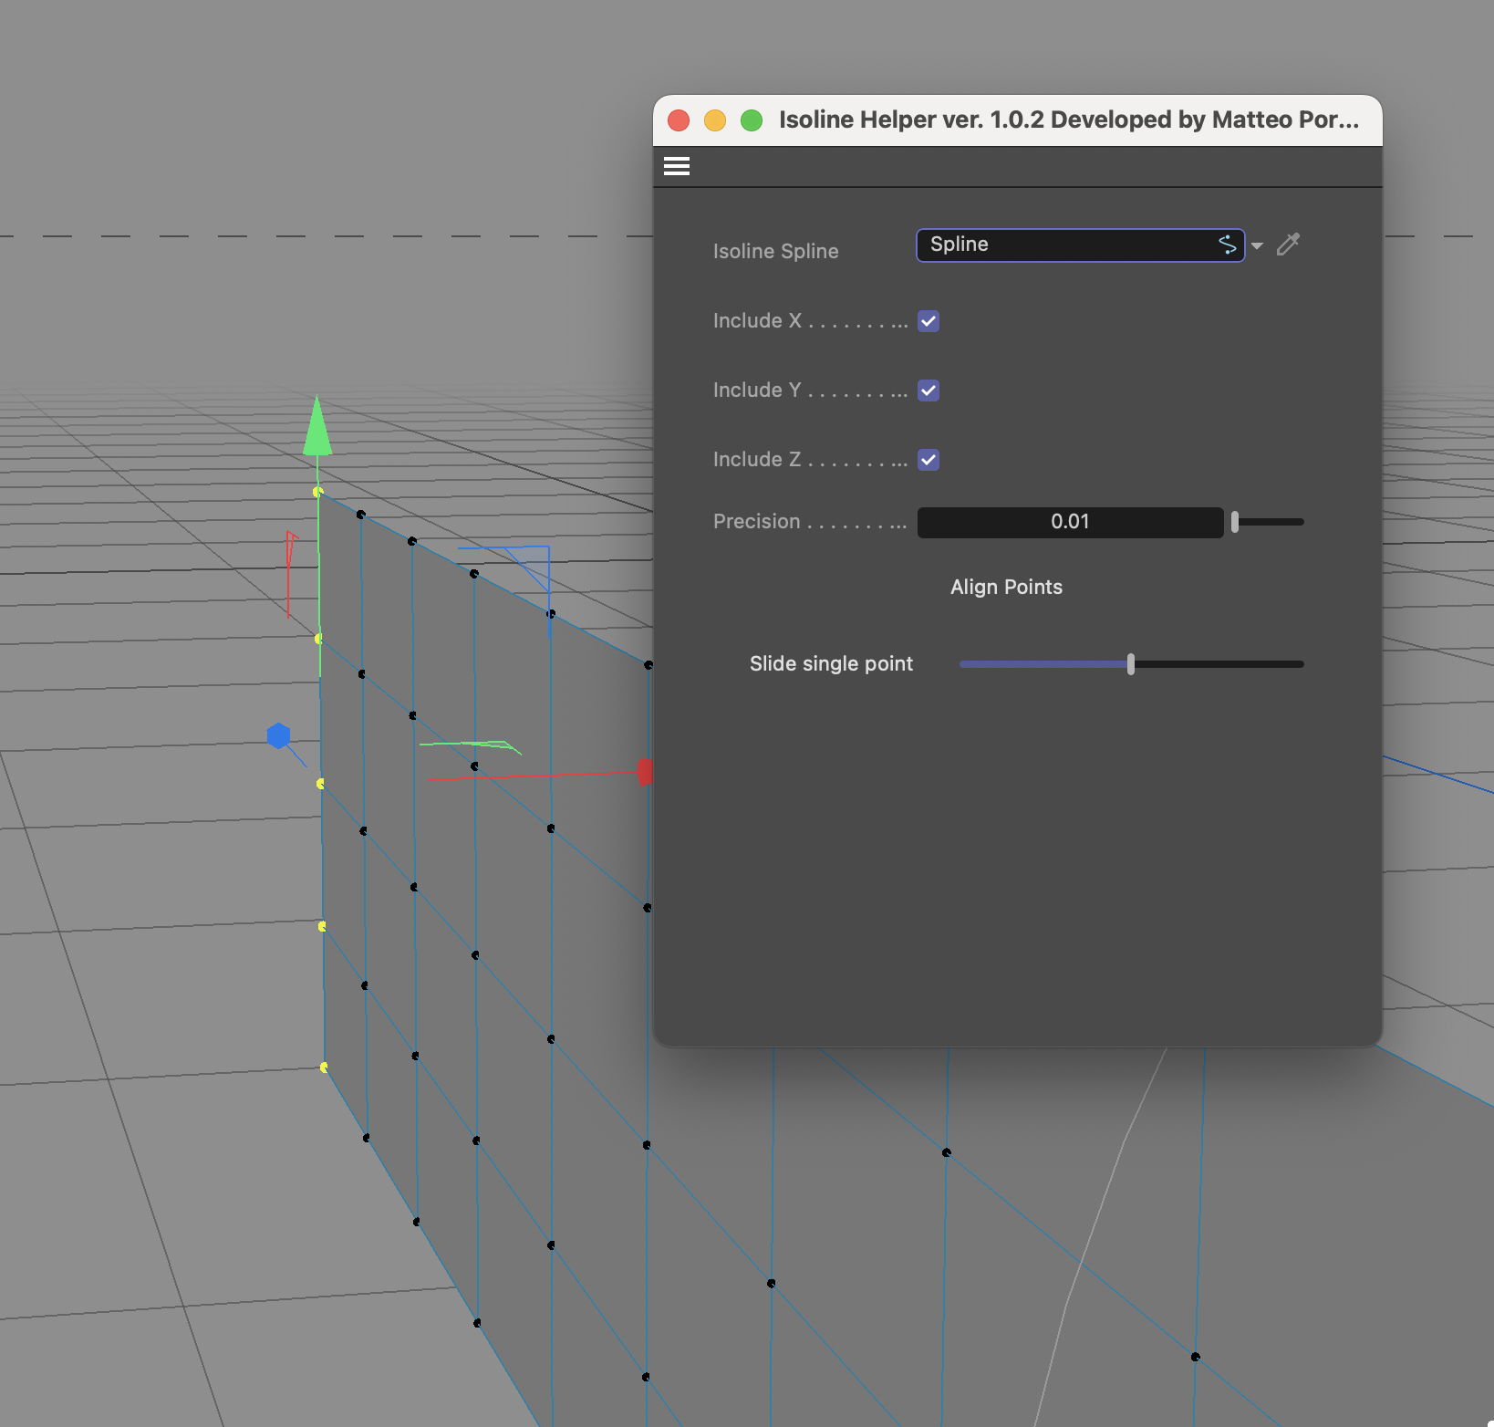
Task: Click the Slide single point slider handle
Action: (1131, 664)
